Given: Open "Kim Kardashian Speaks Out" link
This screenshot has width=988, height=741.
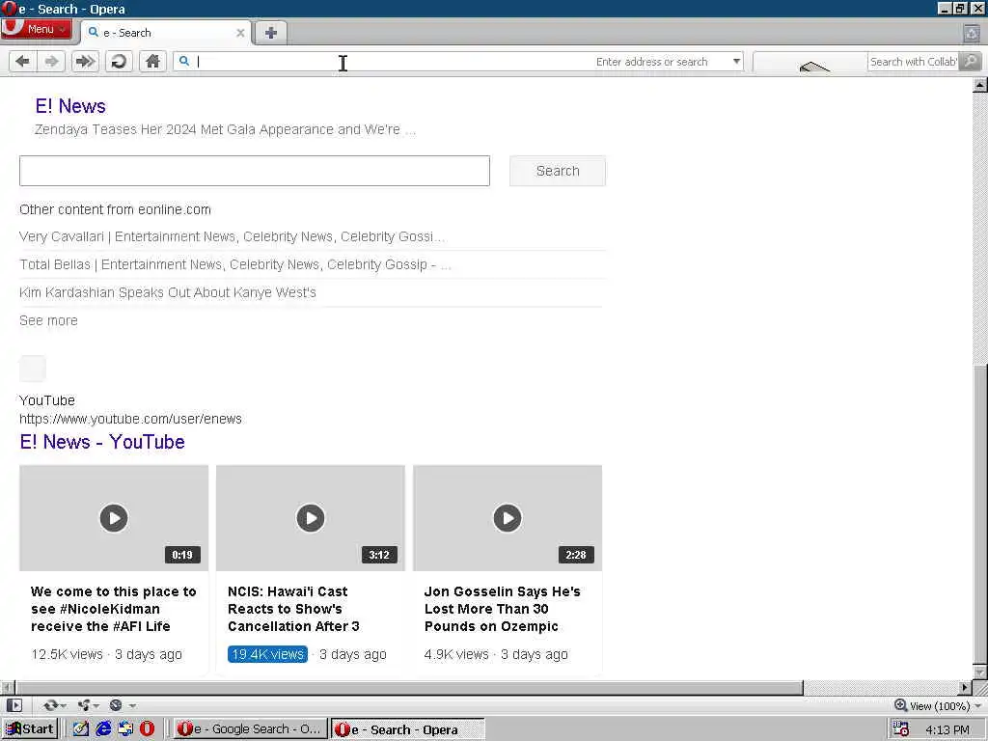Looking at the screenshot, I should (x=168, y=292).
